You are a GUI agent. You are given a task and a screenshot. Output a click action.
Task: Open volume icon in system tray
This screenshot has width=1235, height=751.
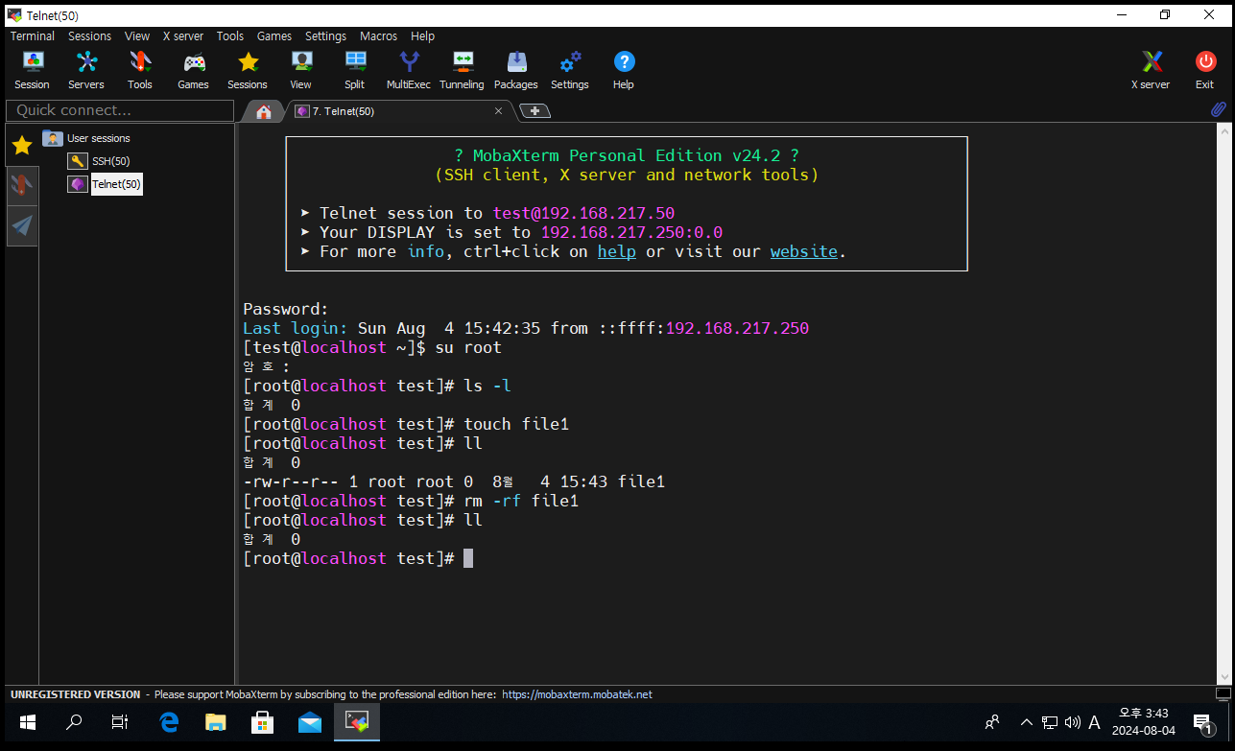coord(1072,722)
